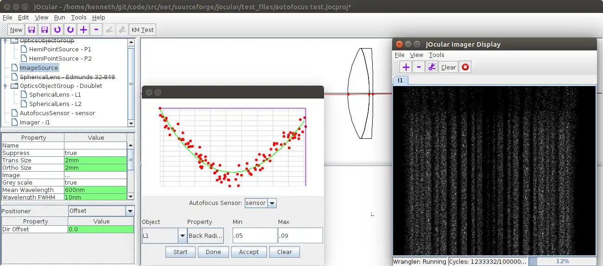Click the rightmost purple circular arrow icon in main toolbar

click(70, 30)
